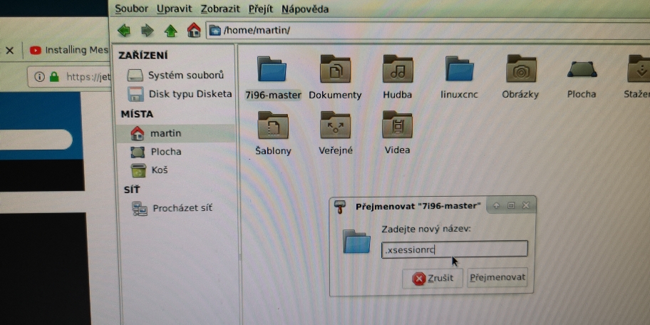Open the Zobrazit menu
Viewport: 650px width, 325px height.
pyautogui.click(x=221, y=9)
